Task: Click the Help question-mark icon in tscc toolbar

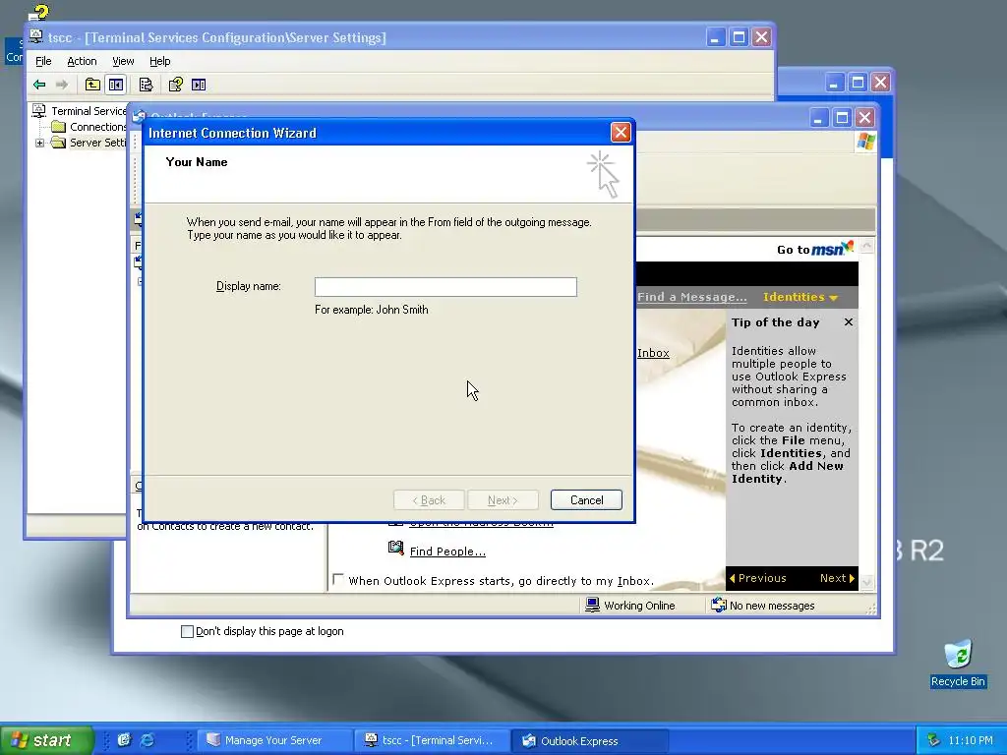Action: [x=175, y=85]
